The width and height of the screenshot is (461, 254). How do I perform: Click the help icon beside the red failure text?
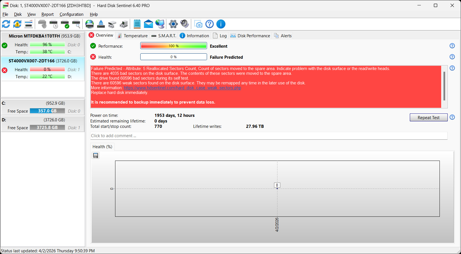point(452,68)
